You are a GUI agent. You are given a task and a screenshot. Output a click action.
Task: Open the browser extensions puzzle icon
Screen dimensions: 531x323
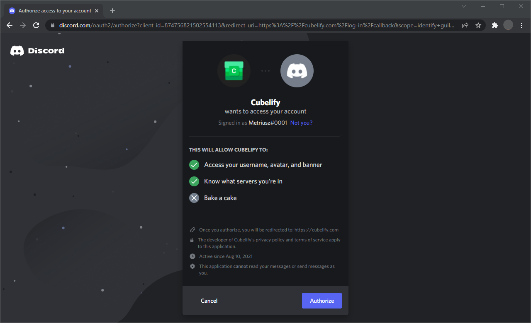point(494,25)
